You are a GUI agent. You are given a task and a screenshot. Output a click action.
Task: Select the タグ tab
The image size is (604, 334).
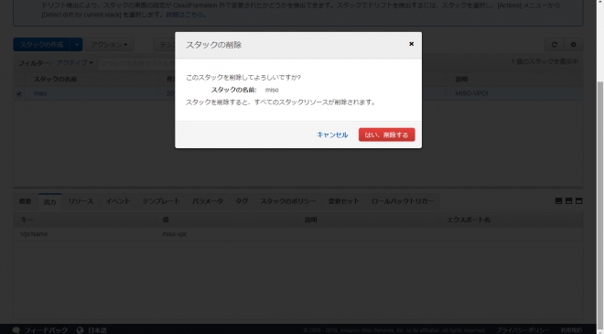[x=242, y=201]
